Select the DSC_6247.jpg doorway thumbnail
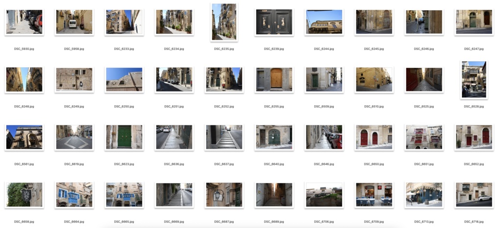 pyautogui.click(x=474, y=22)
